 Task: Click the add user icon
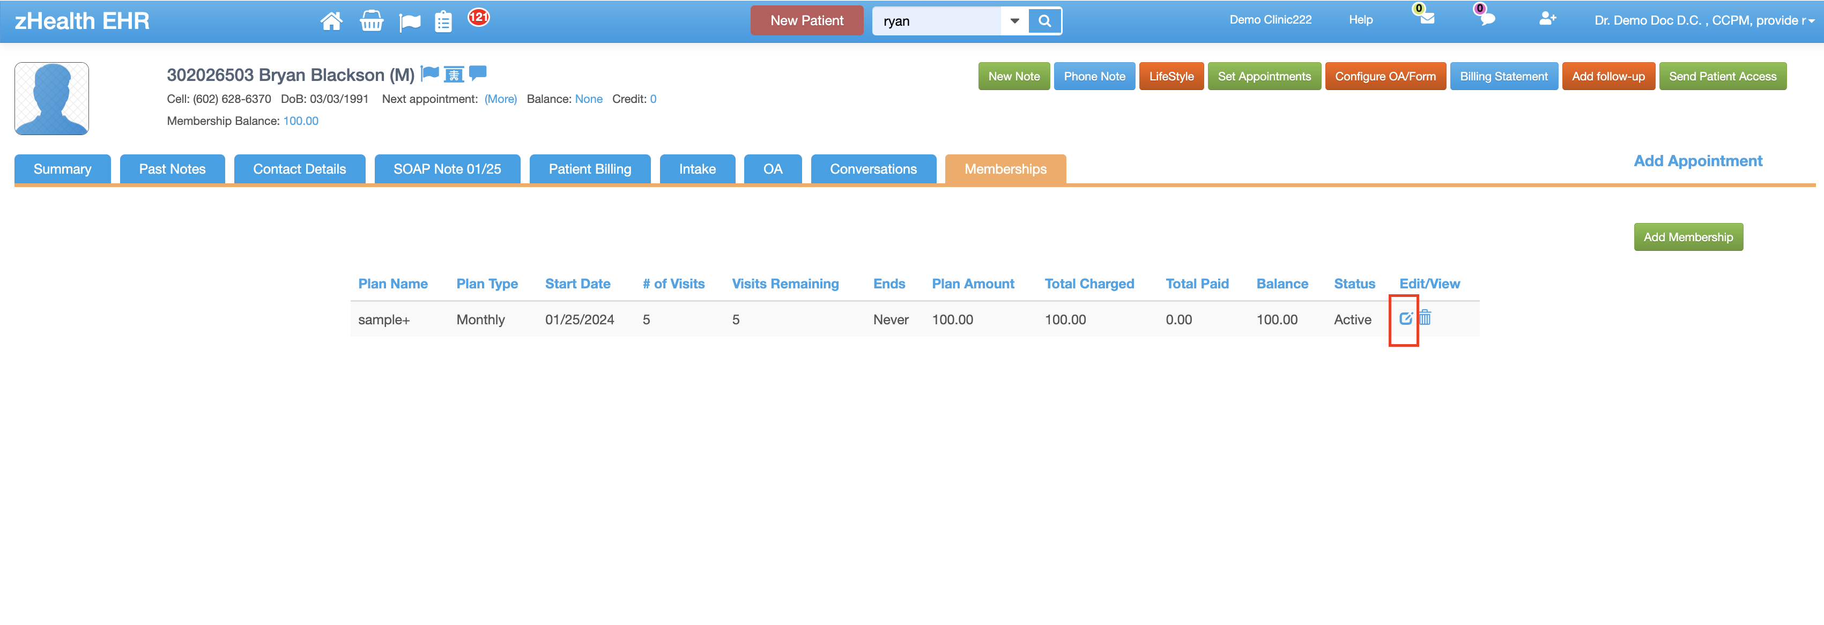tap(1548, 18)
